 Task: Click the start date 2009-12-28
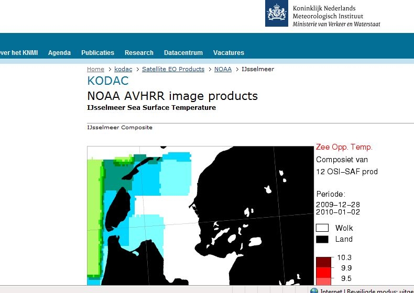(x=338, y=205)
